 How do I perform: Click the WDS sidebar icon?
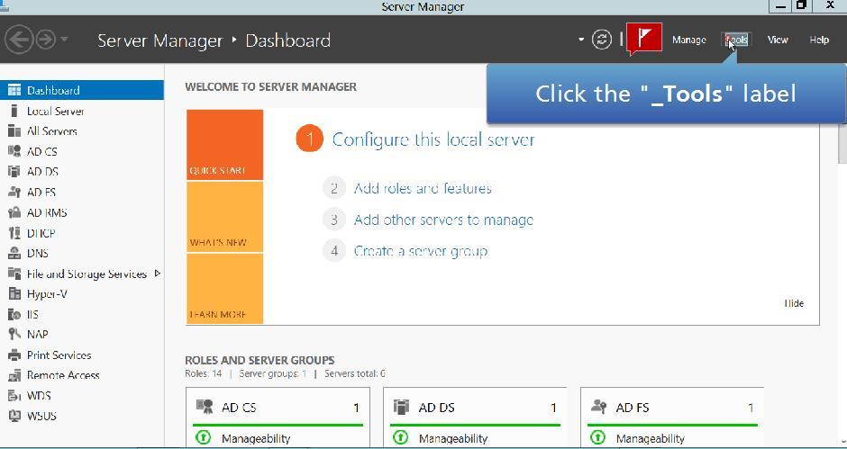14,396
